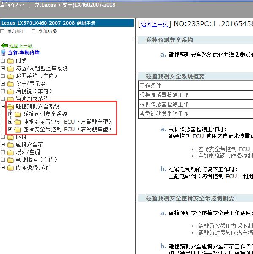Viewport: 253px width, 254px height.
Task: Click the 当前:车辆内饰 label
Action: click(24, 52)
